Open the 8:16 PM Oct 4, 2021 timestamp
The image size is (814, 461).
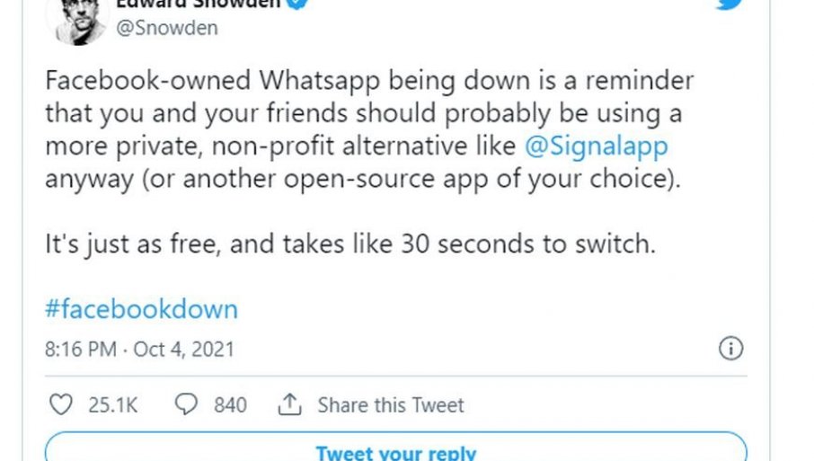tap(139, 349)
